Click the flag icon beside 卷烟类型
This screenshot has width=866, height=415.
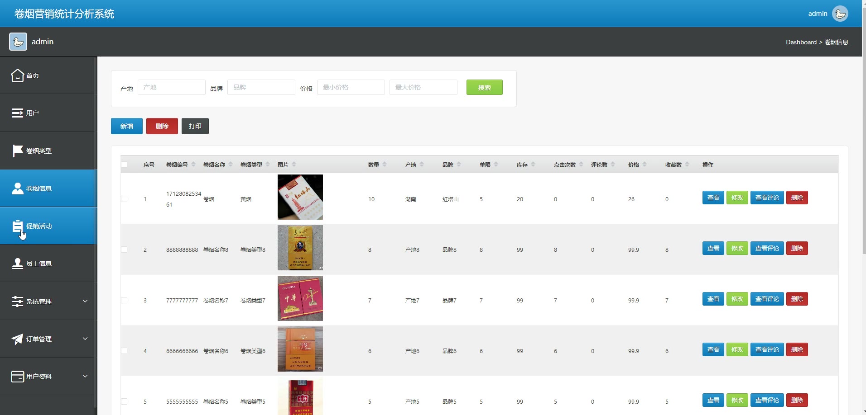tap(18, 151)
